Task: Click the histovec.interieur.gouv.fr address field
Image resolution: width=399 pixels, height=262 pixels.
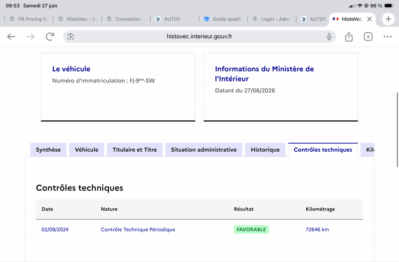Action: (x=199, y=36)
